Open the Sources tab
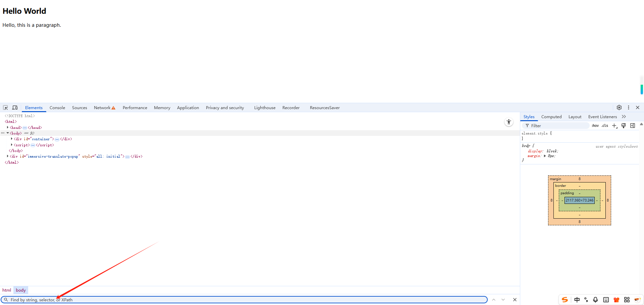Screen dimensions: 644x305 tap(79, 107)
